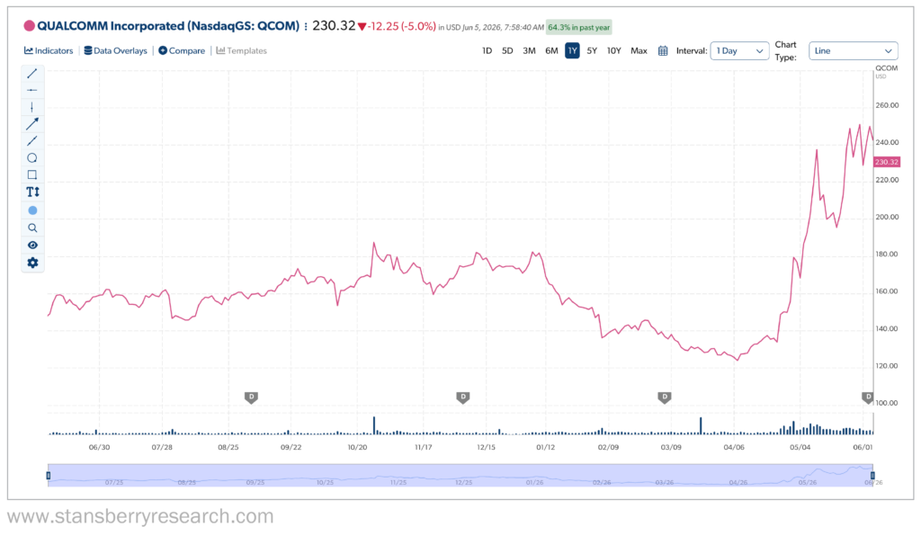Click the tall volume bar near 10/27
The width and height of the screenshot is (921, 536).
[374, 425]
